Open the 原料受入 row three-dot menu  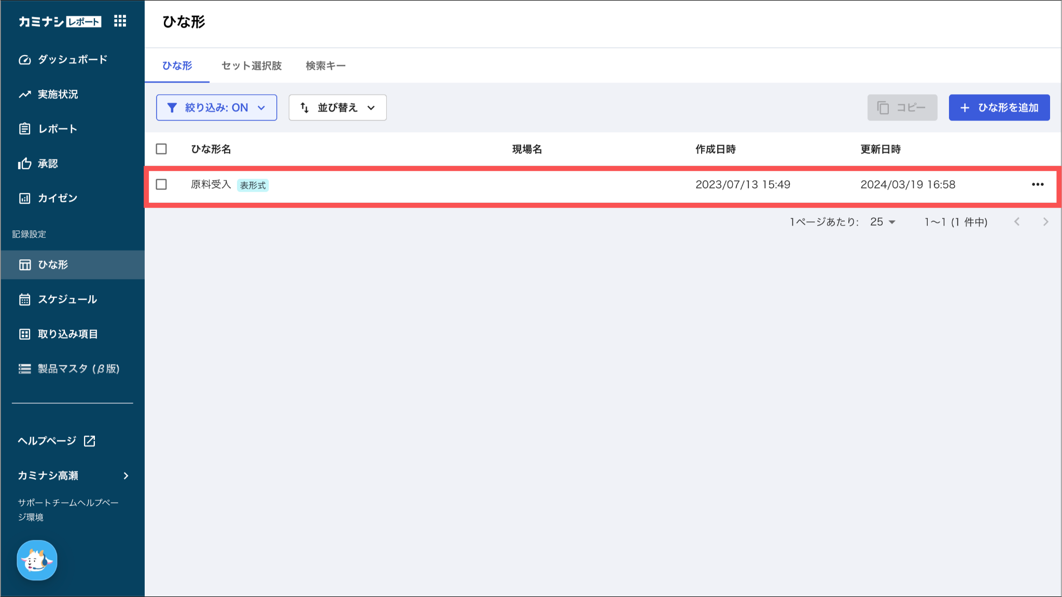point(1037,185)
